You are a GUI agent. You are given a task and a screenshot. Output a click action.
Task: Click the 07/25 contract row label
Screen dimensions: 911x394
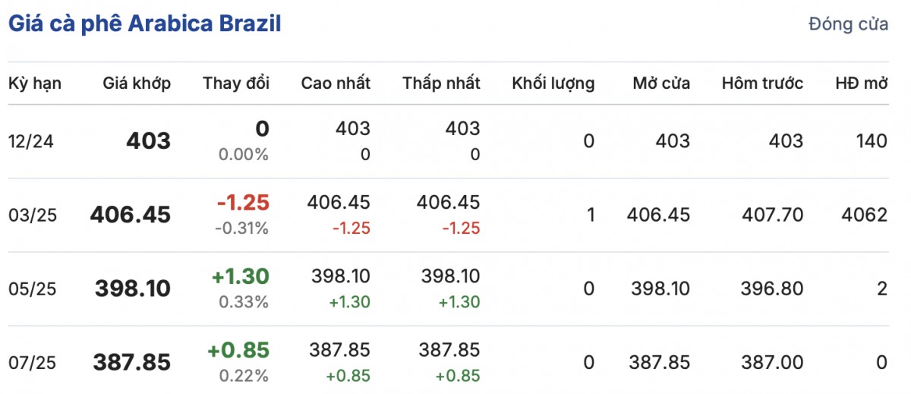click(x=31, y=363)
